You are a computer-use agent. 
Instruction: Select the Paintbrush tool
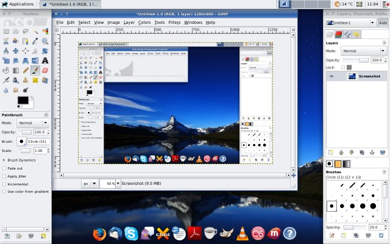click(35, 71)
